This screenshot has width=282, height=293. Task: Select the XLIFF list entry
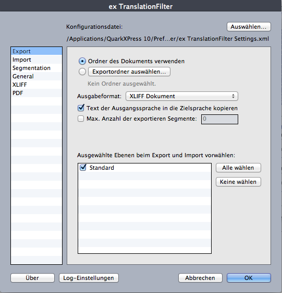[x=36, y=85]
